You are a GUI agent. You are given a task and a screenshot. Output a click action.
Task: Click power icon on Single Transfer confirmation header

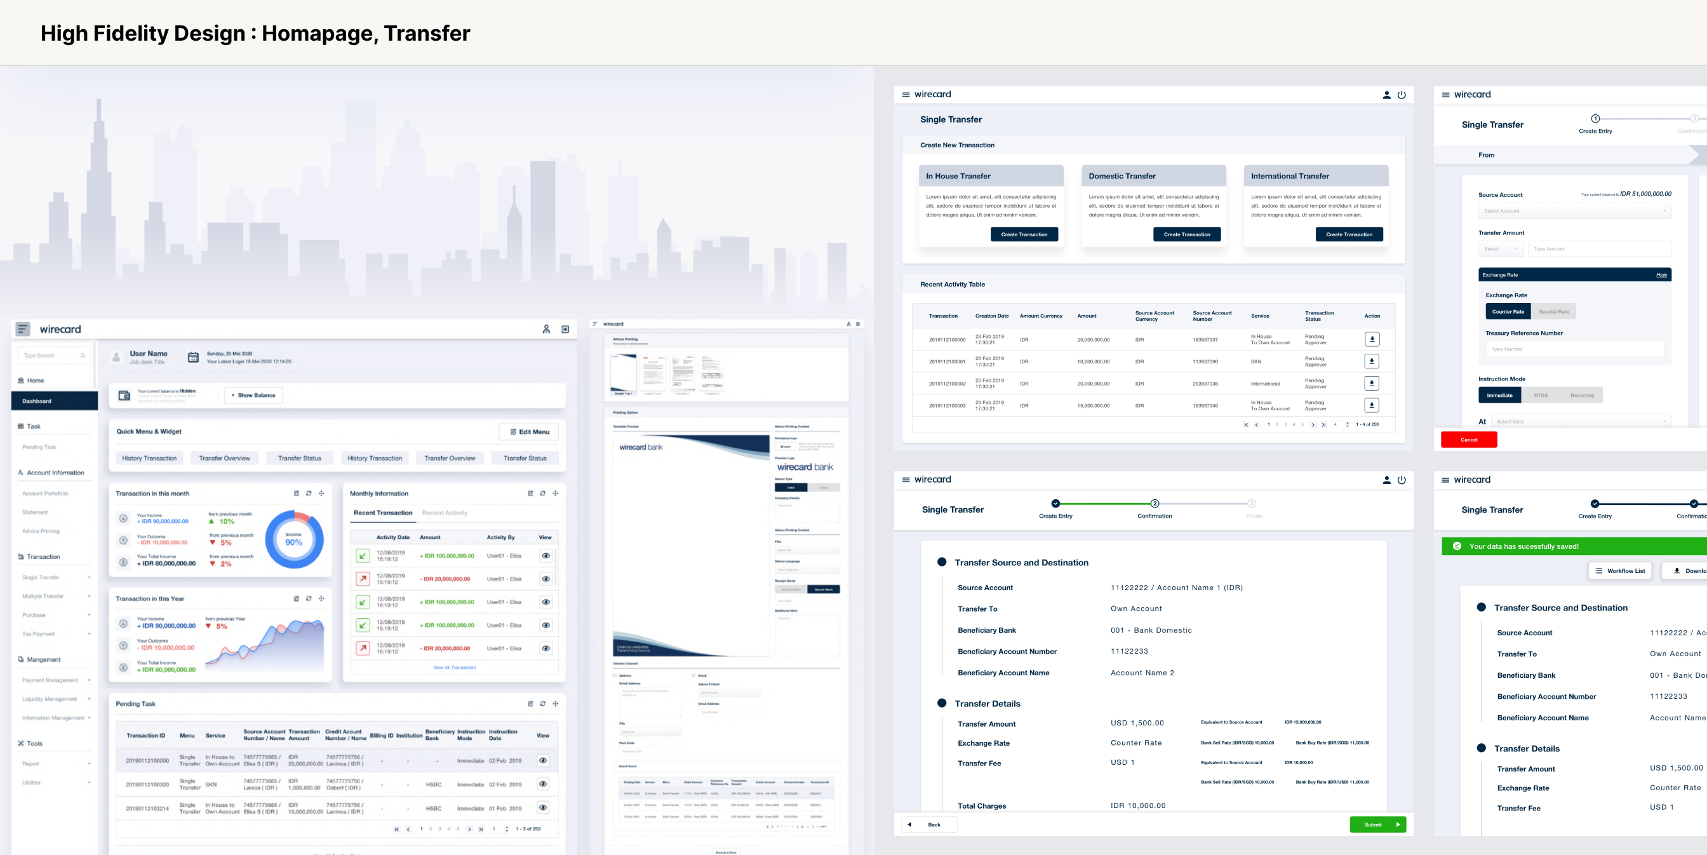(1402, 480)
